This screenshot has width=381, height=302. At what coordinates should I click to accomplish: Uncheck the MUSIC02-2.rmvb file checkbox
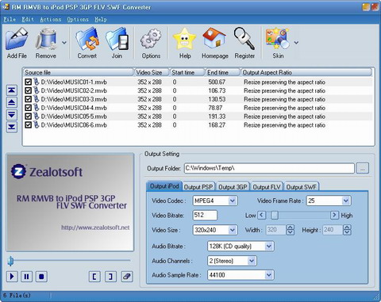pos(28,90)
